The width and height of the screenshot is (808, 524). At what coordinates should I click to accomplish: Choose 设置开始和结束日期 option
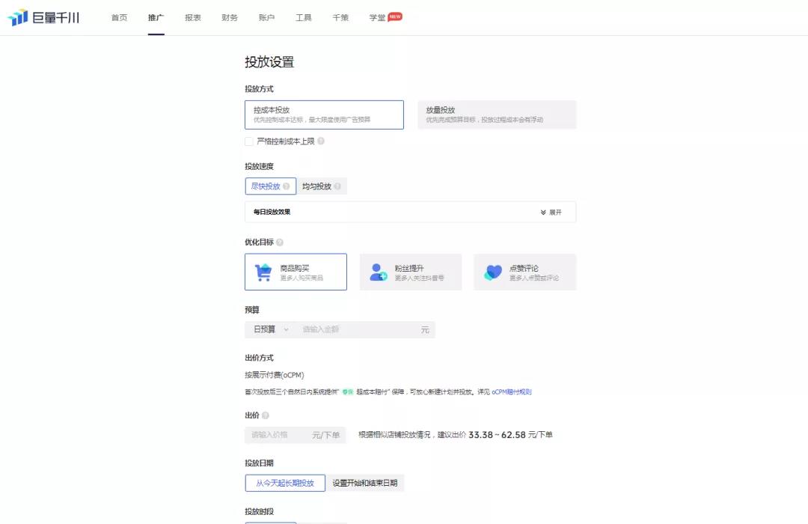click(365, 483)
